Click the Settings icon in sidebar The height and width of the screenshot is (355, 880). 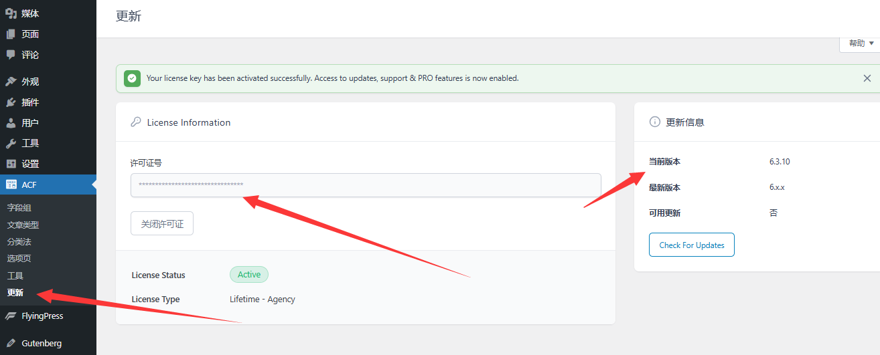[11, 164]
